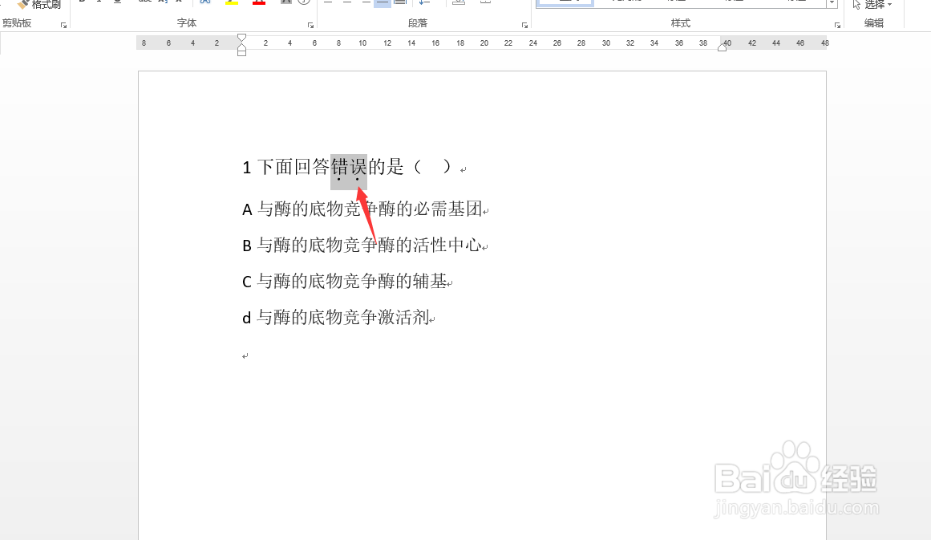Open the 段落 paragraph dialog launcher
Screen dimensions: 931x540
524,26
